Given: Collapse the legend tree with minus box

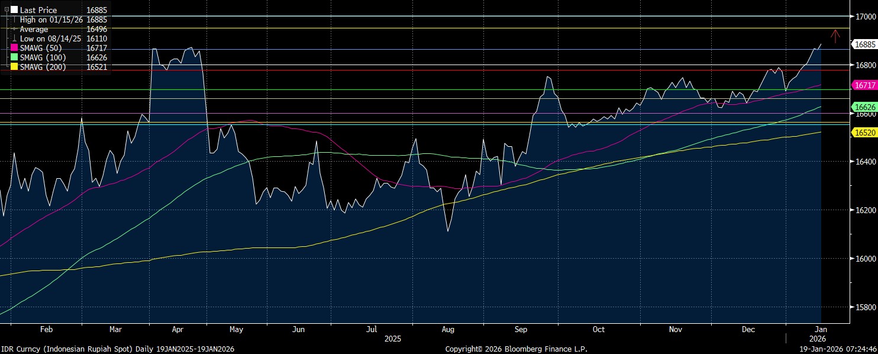Looking at the screenshot, I should point(7,10).
